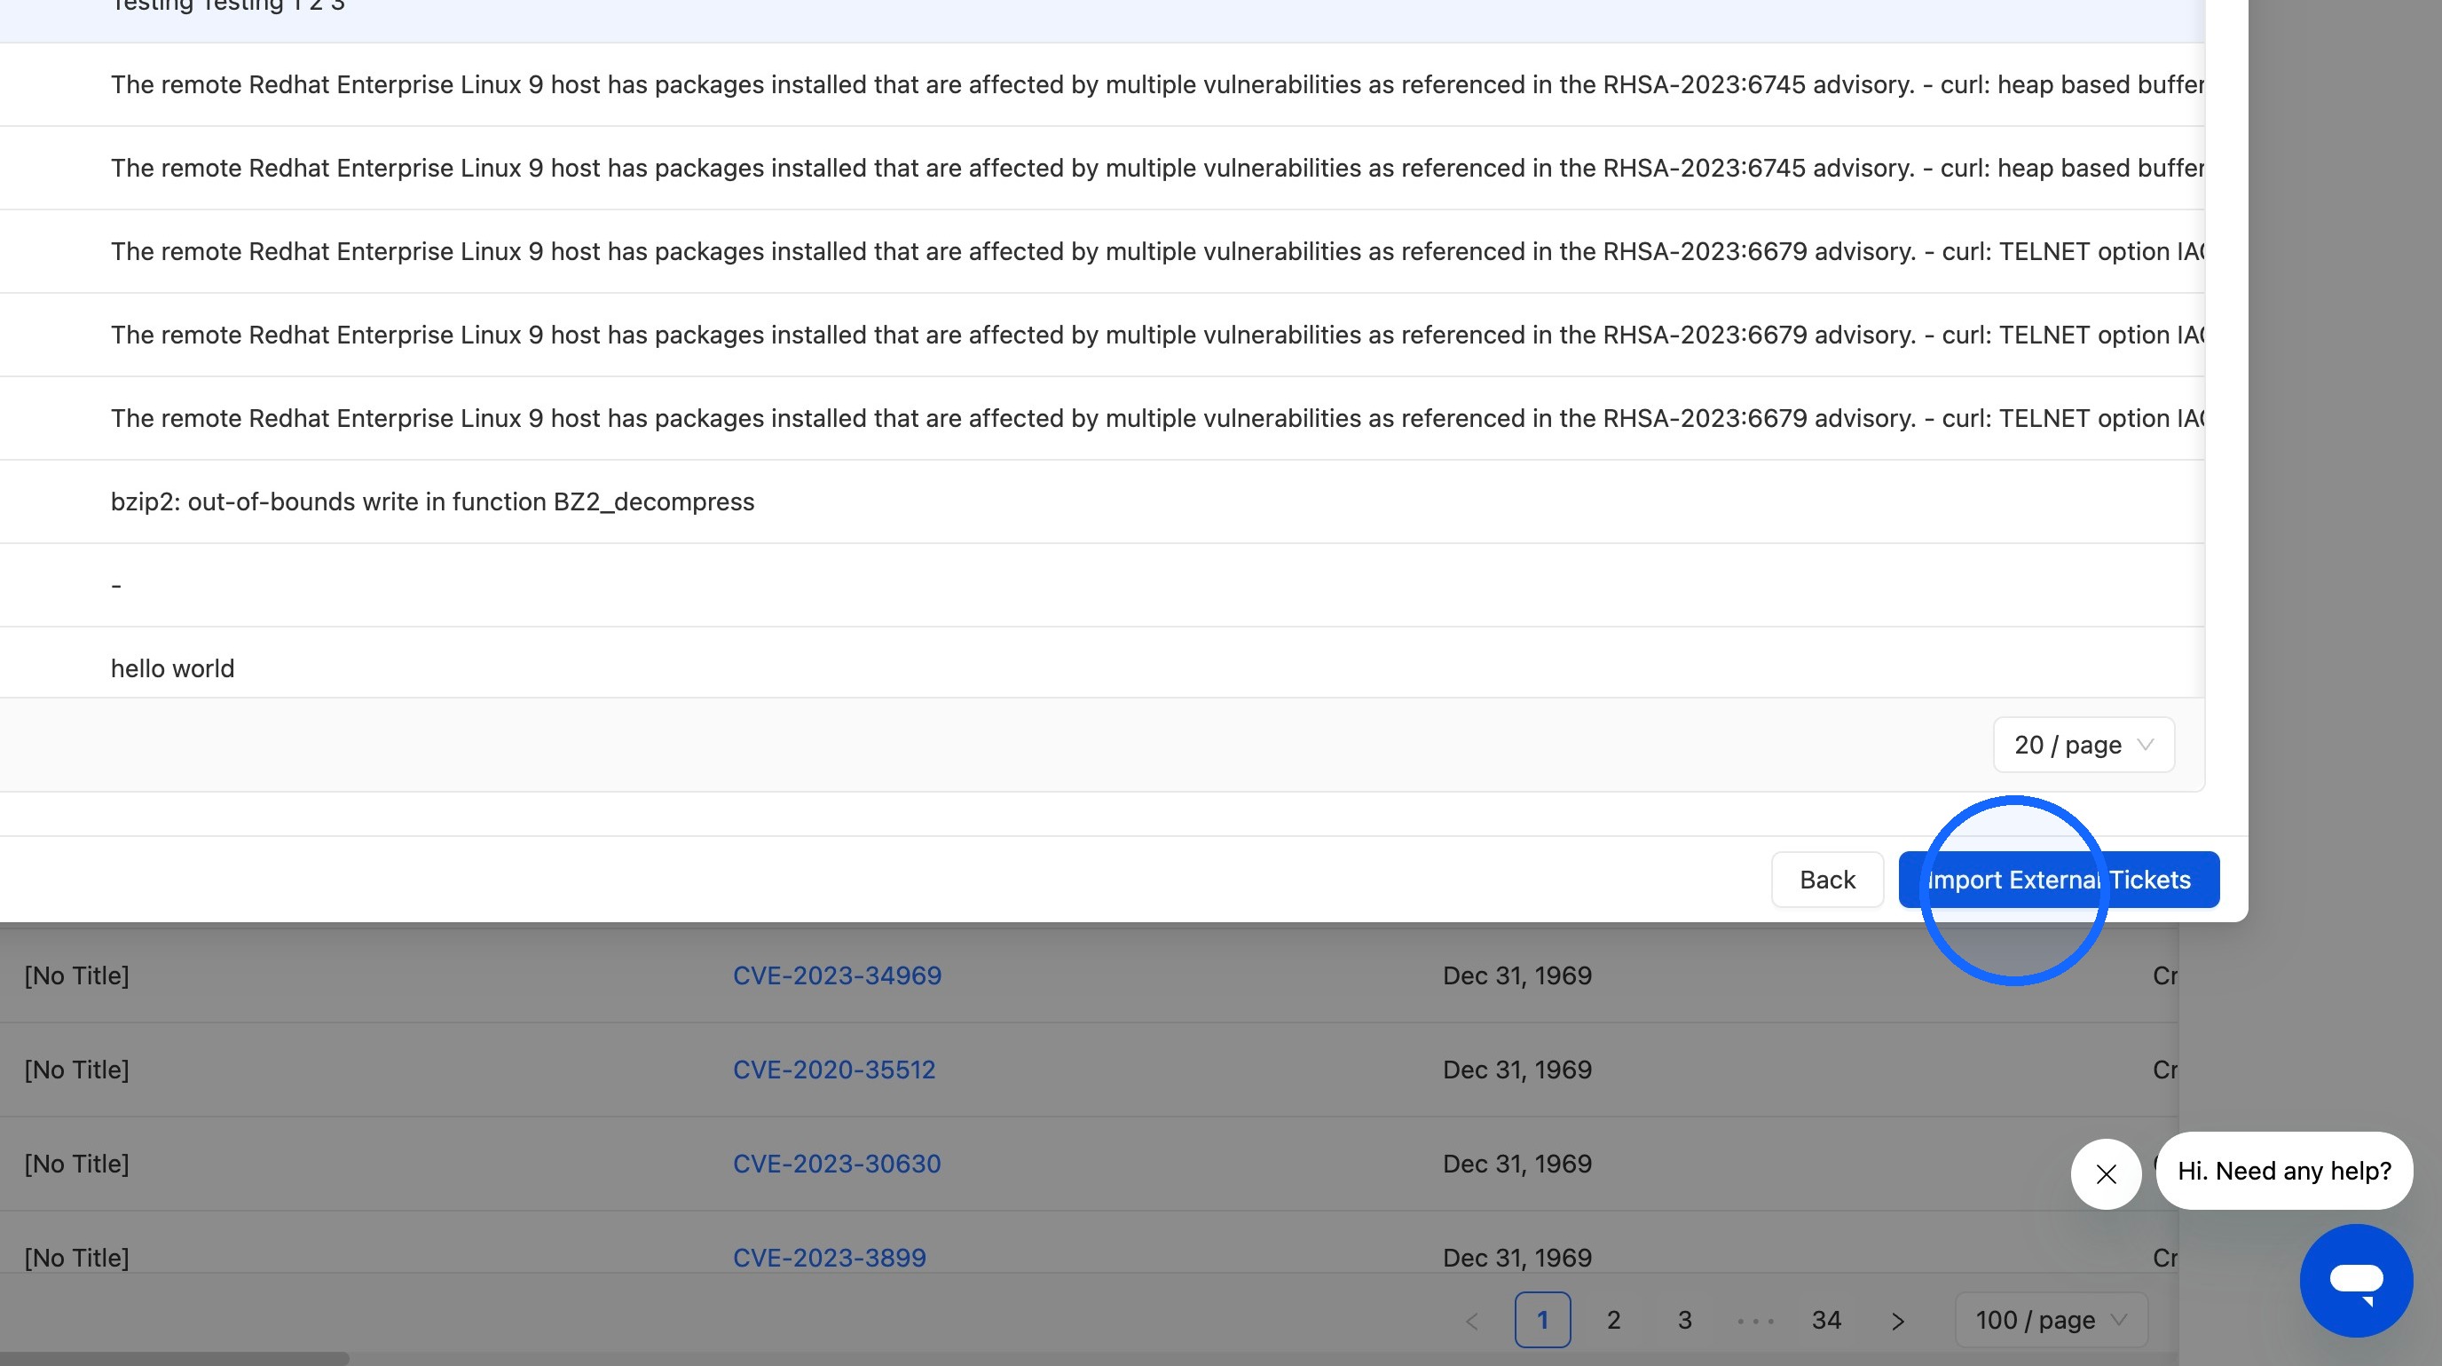Screen dimensions: 2442x1366
Task: Click the 'Hi. Need any help?' message
Action: 2284,1171
